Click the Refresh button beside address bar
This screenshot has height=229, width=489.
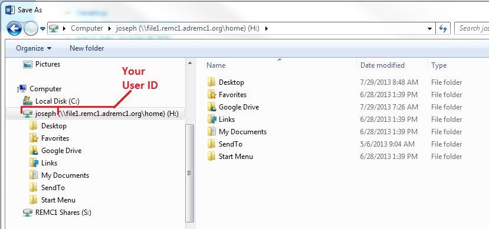click(x=443, y=29)
